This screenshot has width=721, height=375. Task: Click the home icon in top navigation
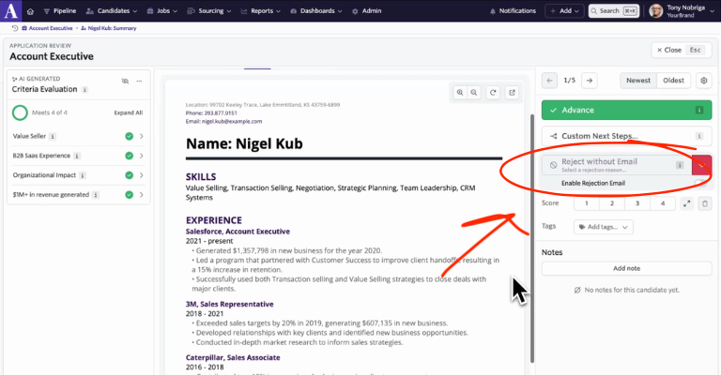click(x=29, y=11)
